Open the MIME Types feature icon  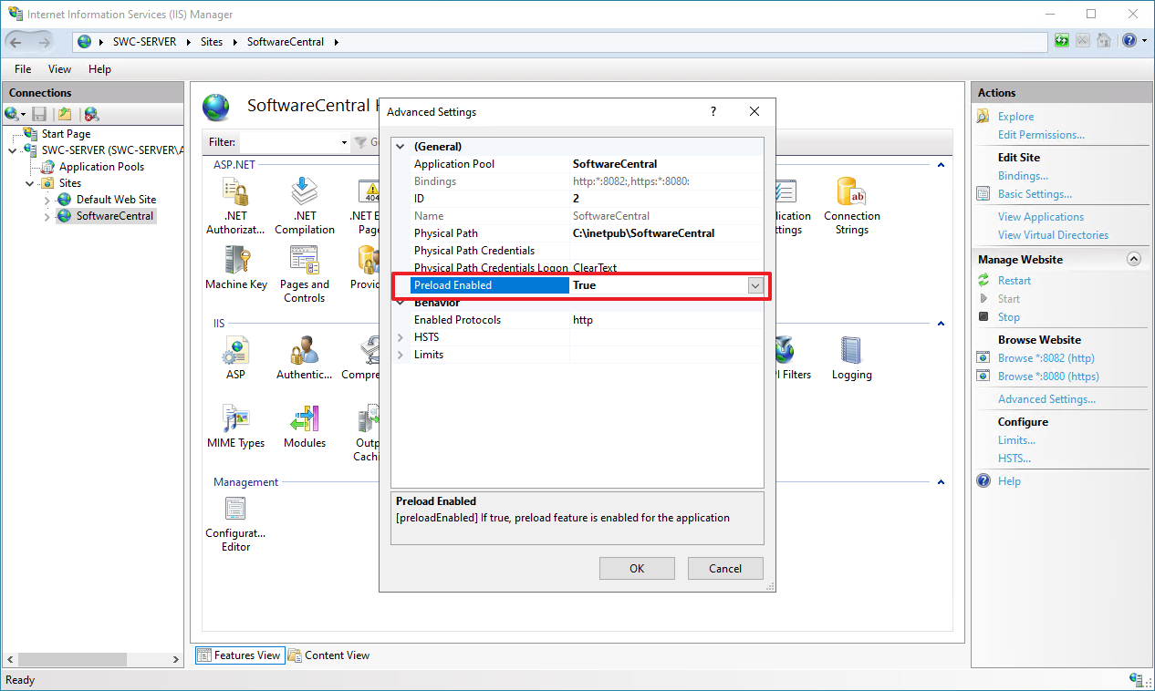pyautogui.click(x=235, y=421)
